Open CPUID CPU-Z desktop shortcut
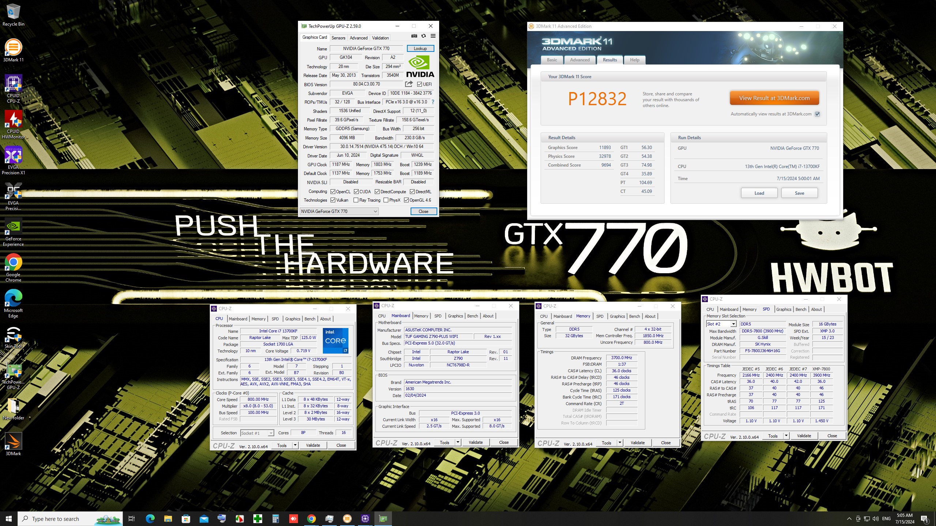The height and width of the screenshot is (526, 936). coord(13,89)
